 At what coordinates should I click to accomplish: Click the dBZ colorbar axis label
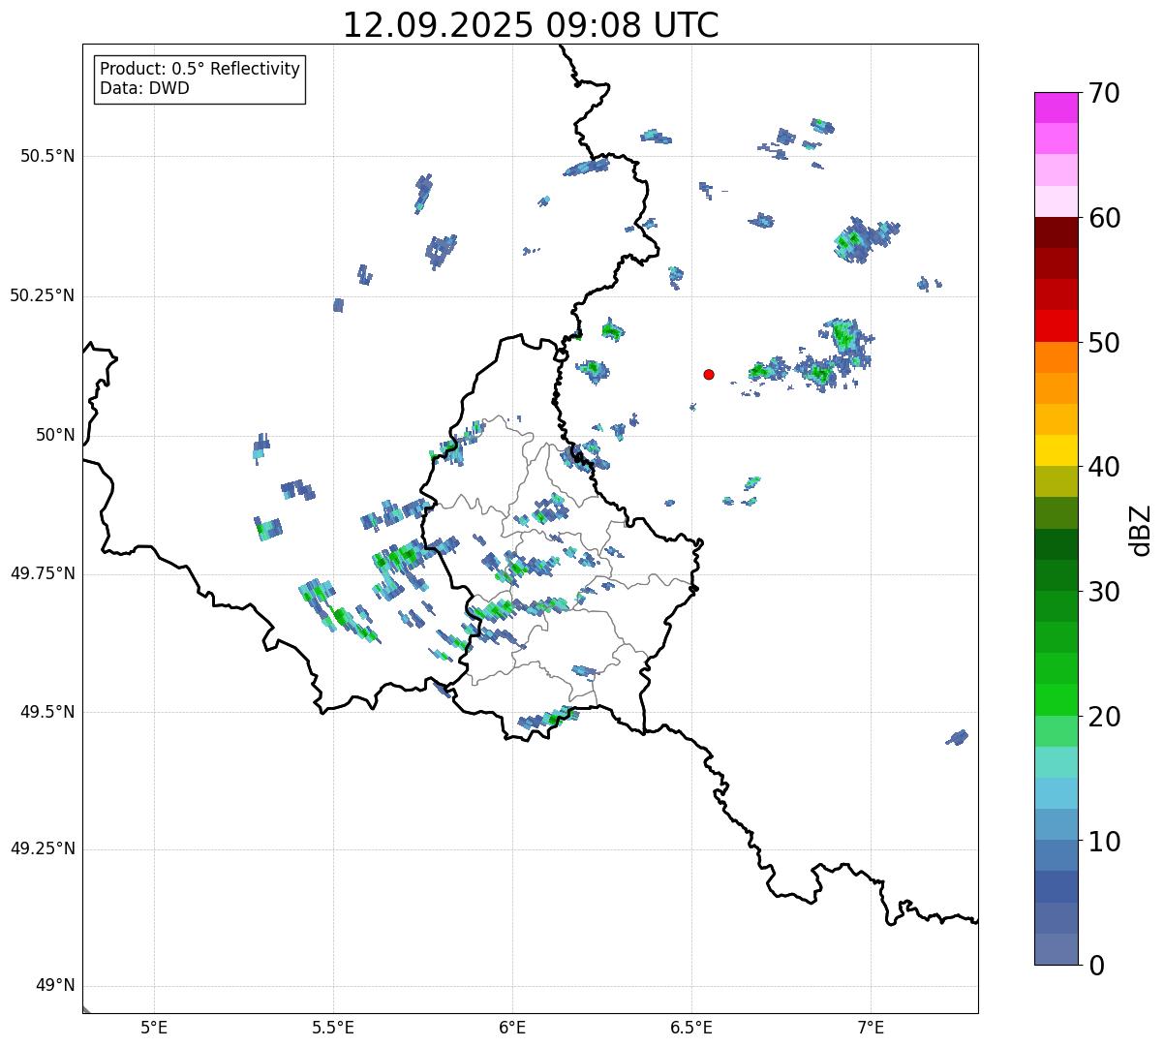coord(1141,530)
